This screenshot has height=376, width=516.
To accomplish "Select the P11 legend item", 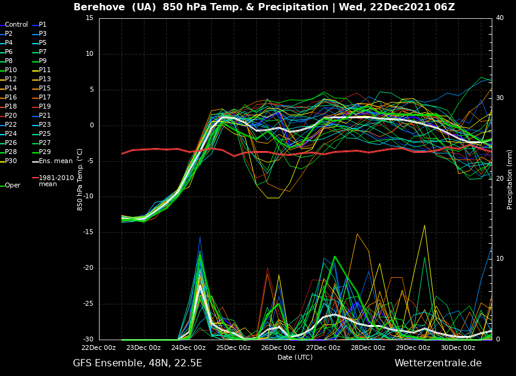I will click(x=45, y=70).
